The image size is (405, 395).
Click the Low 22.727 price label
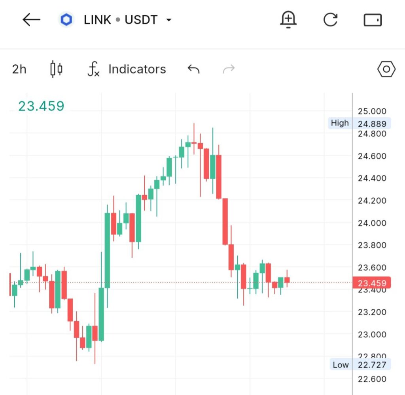click(360, 365)
